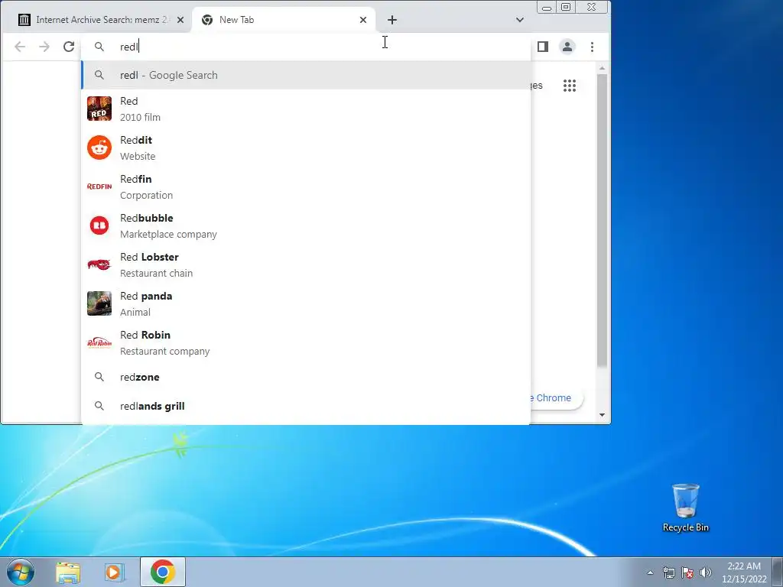Open the Chrome profile avatar
The height and width of the screenshot is (587, 783).
pos(567,47)
